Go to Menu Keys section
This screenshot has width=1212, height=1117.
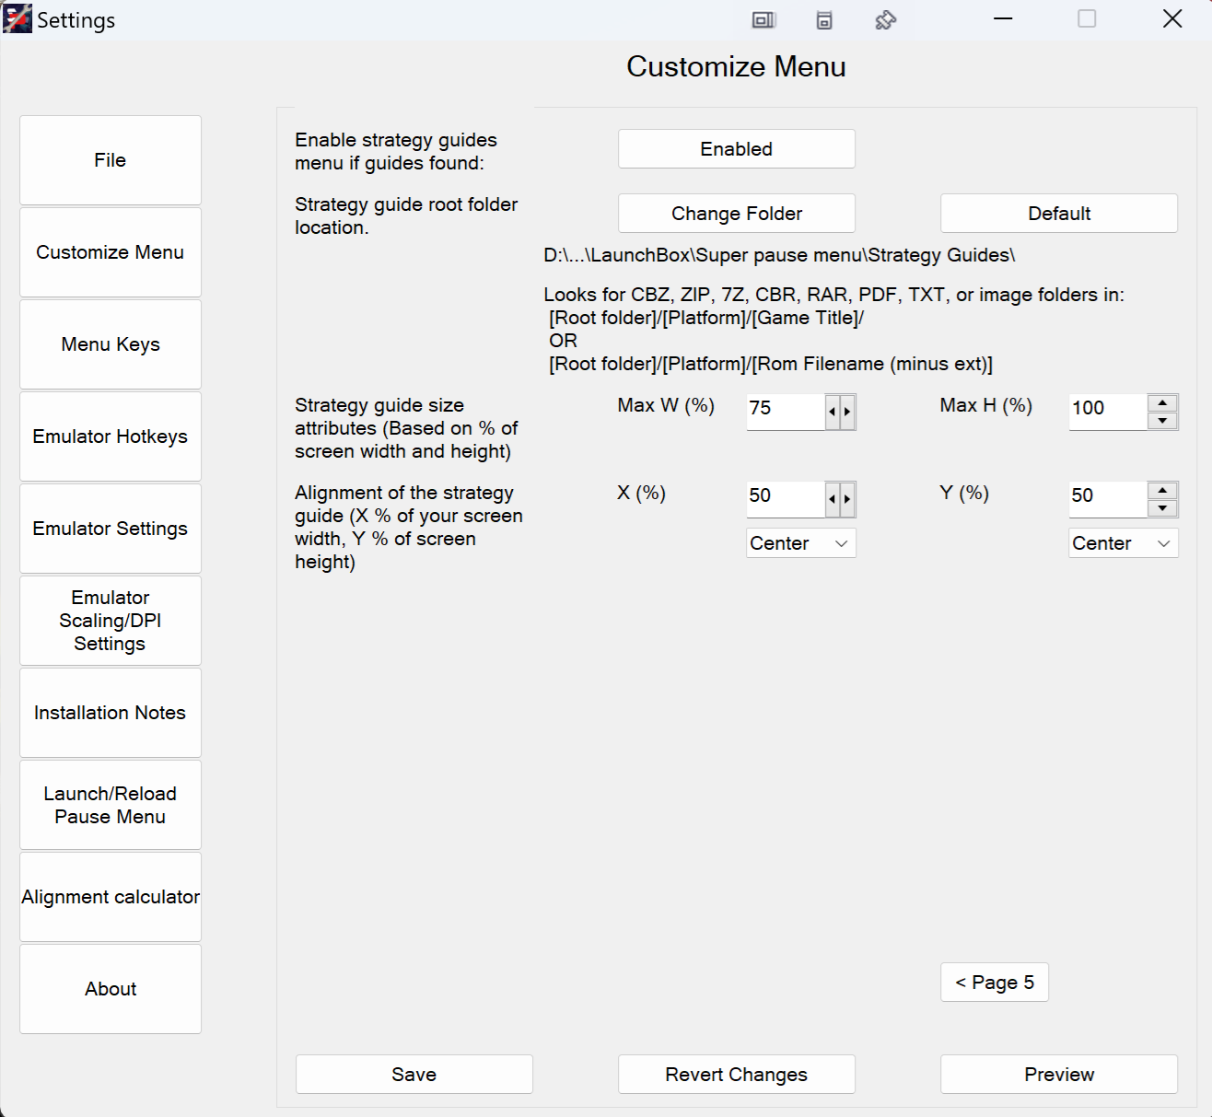tap(111, 344)
